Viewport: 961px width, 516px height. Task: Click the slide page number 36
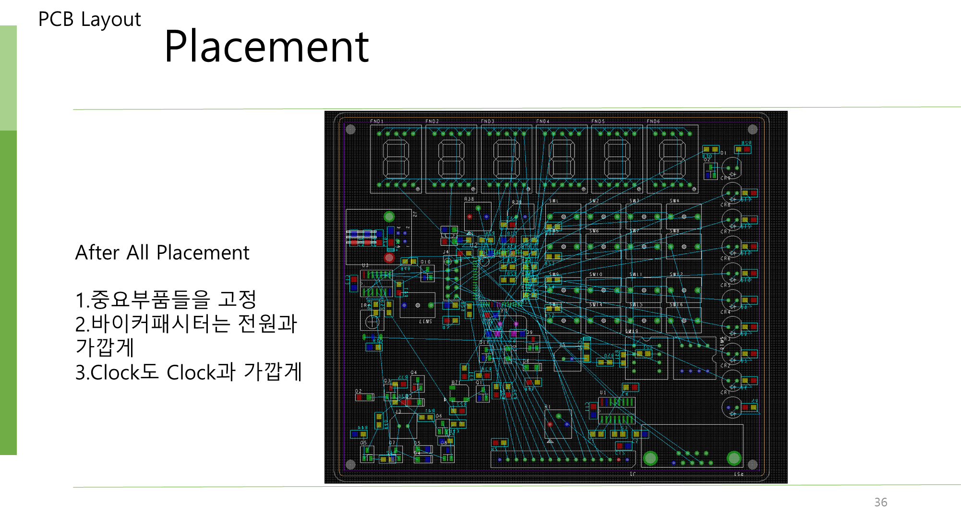coord(880,502)
